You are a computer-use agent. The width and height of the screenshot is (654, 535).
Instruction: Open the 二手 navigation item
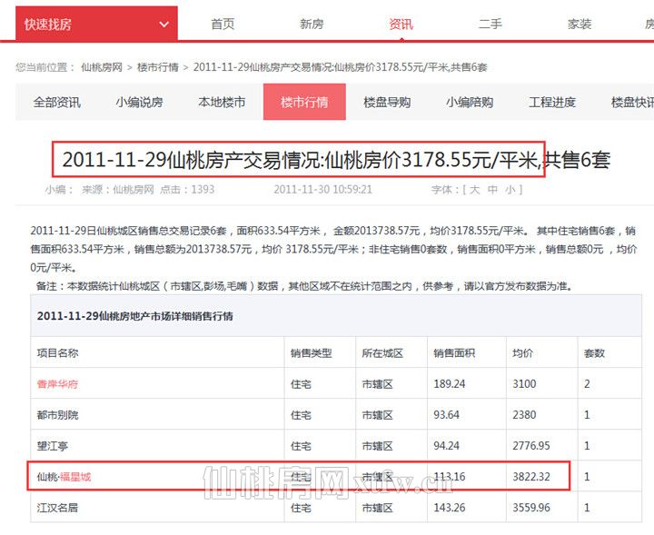point(490,25)
